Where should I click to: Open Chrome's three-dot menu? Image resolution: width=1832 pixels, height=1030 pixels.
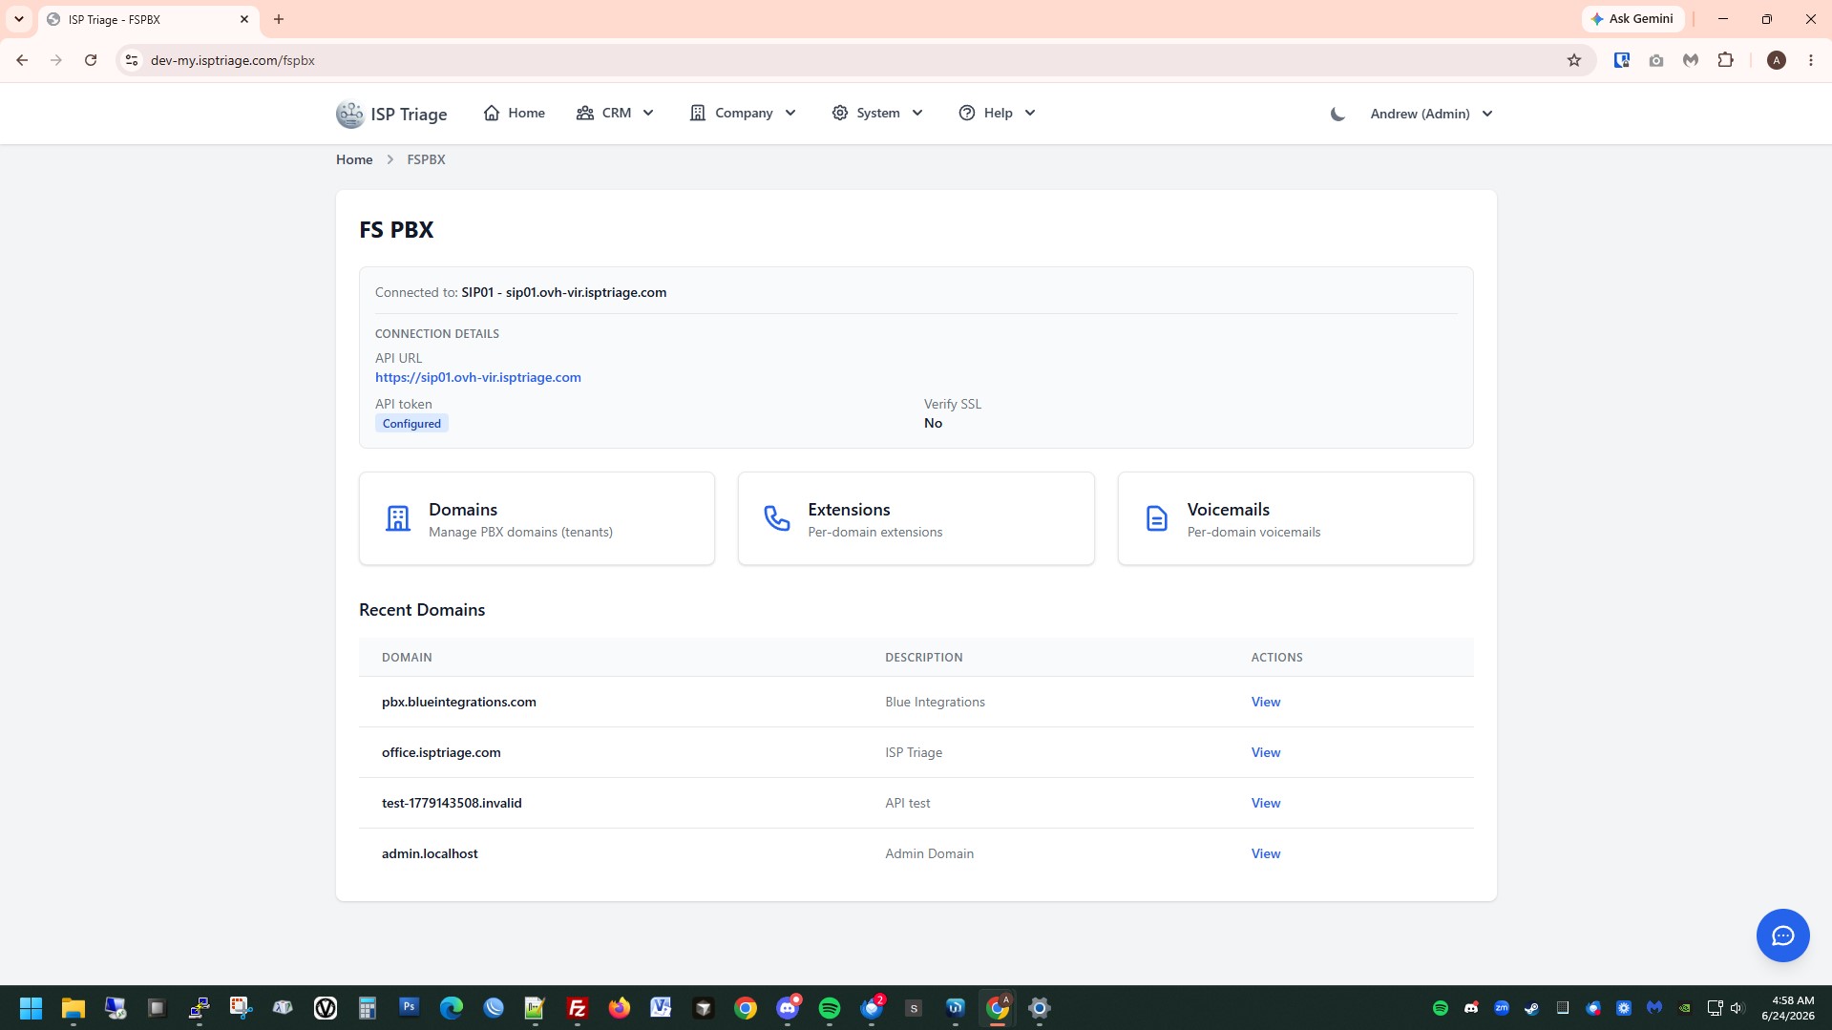tap(1811, 60)
